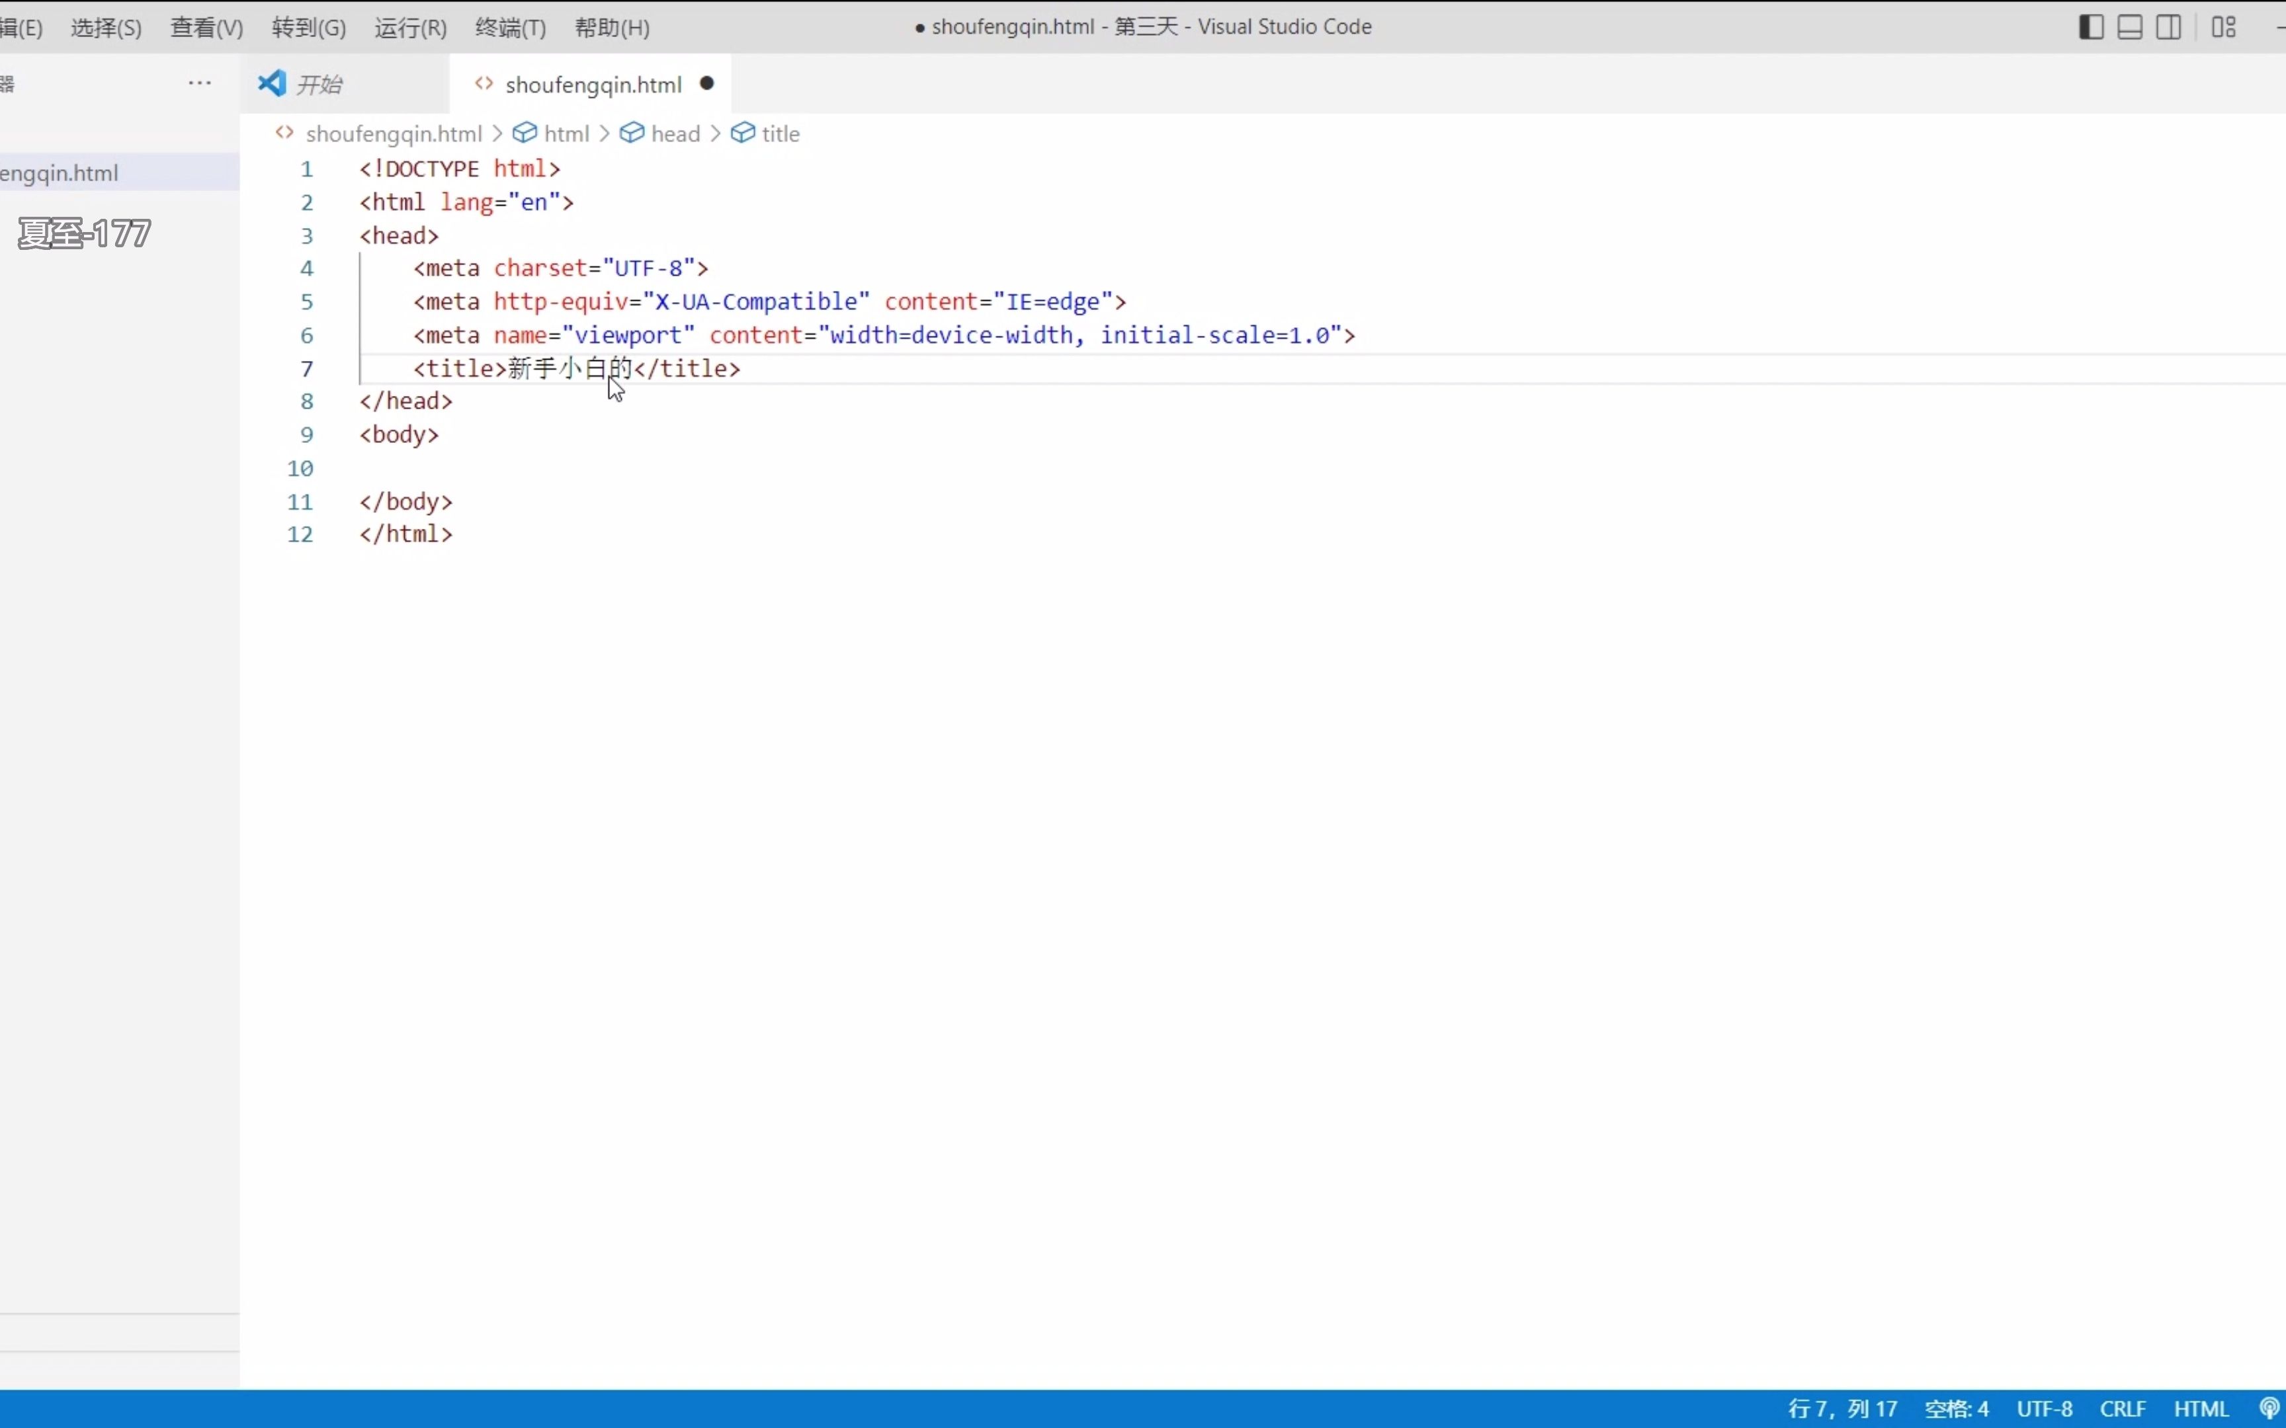Click </body> closing tag on line 11
2286x1428 pixels.
pos(406,502)
